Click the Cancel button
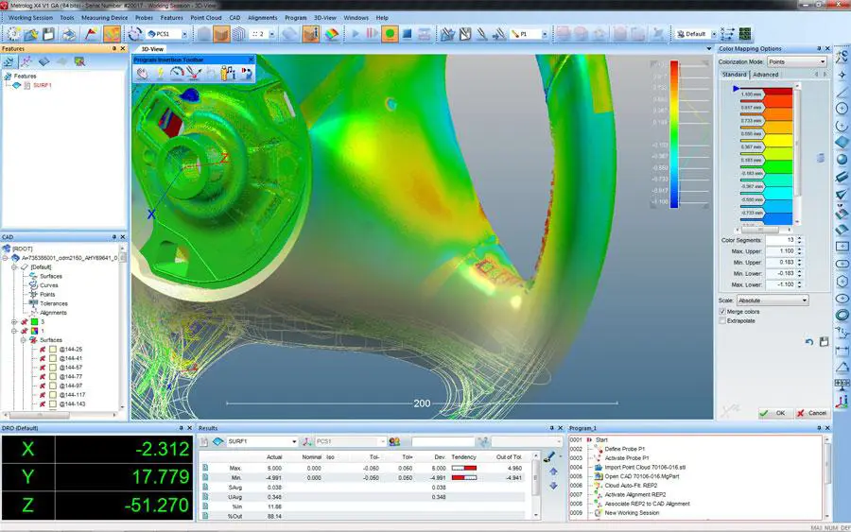This screenshot has height=532, width=851. 811,413
